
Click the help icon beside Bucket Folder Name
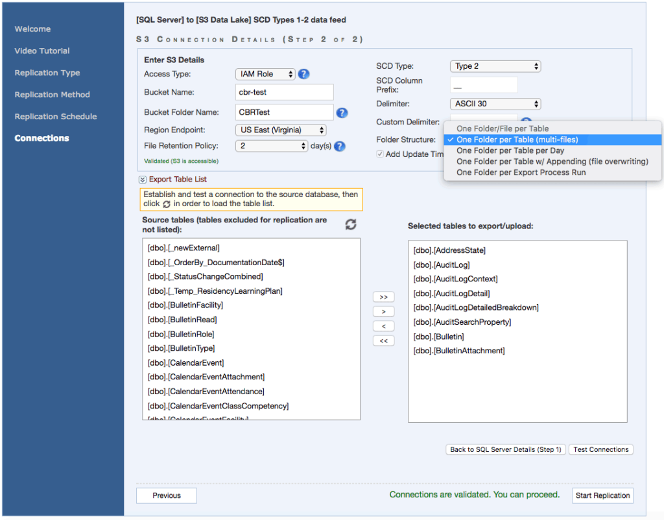click(342, 112)
